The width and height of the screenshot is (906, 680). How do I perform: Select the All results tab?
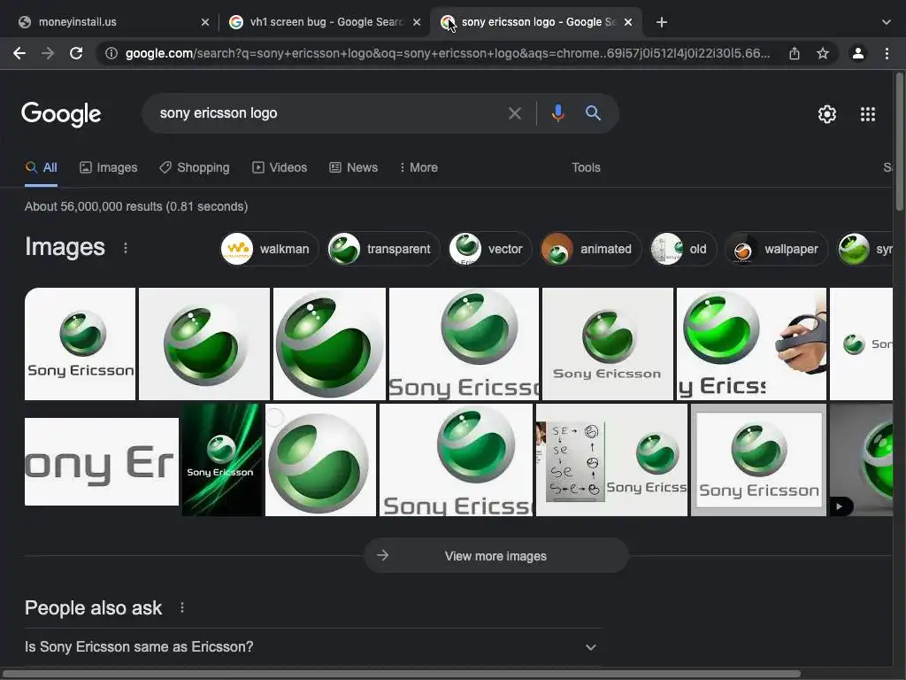(x=41, y=167)
